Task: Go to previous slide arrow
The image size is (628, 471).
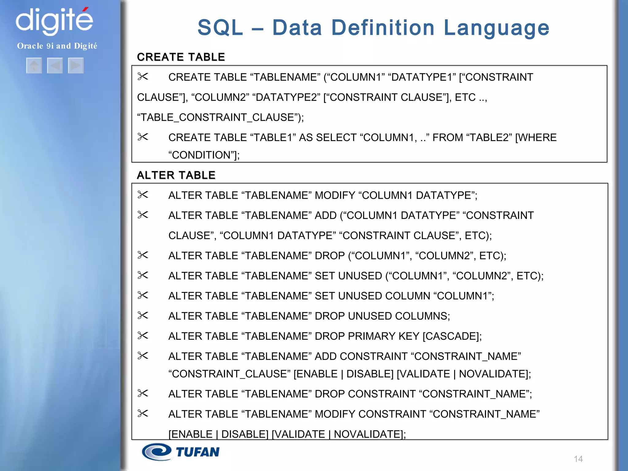Action: (x=55, y=65)
